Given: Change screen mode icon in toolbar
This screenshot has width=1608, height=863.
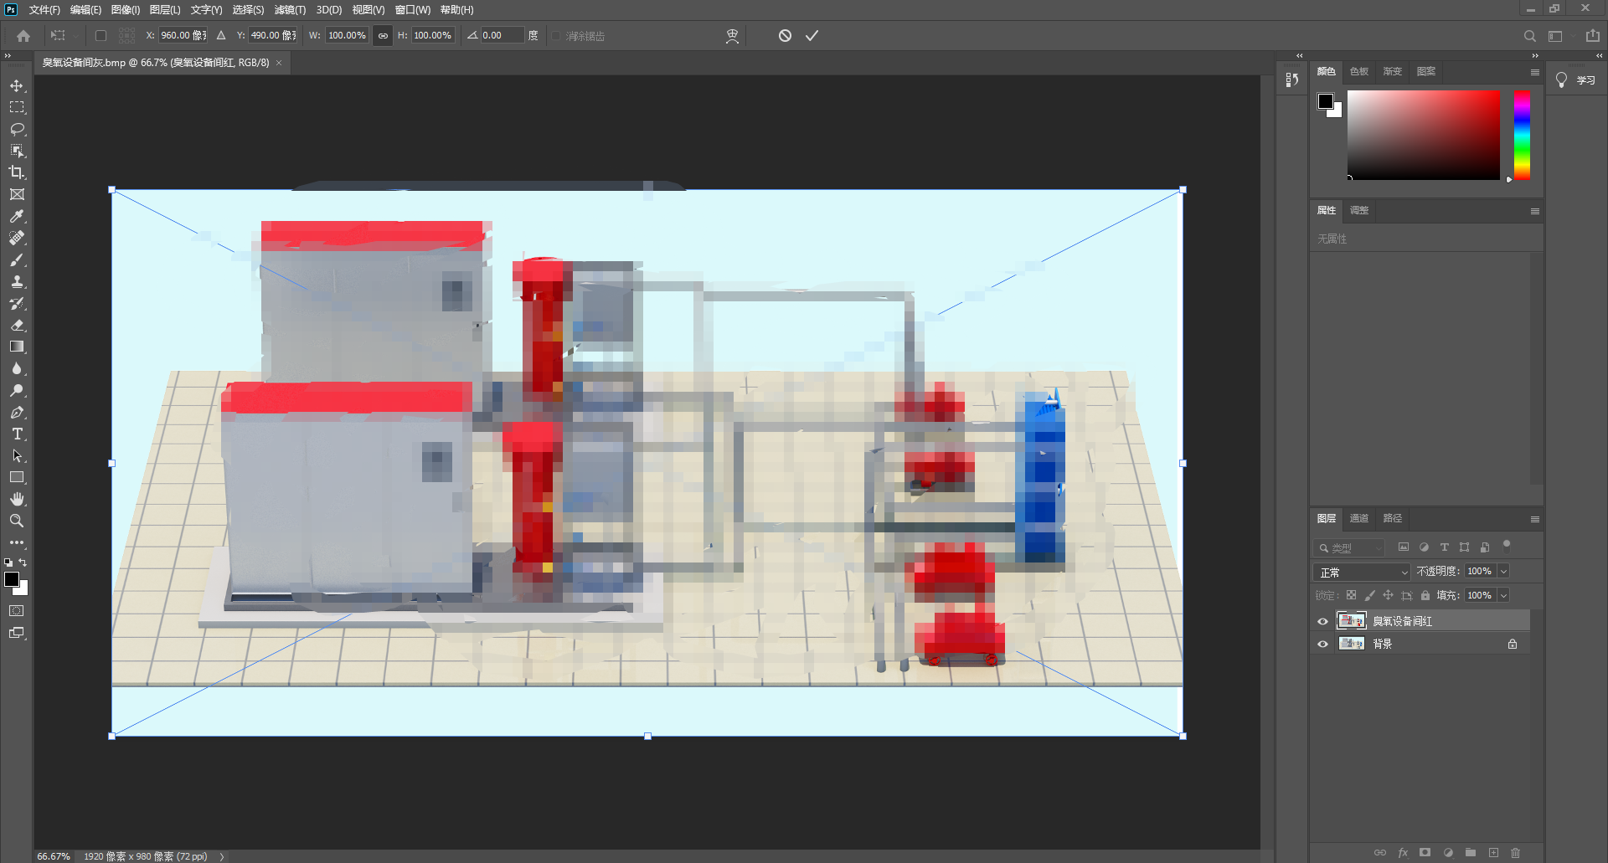Looking at the screenshot, I should pos(17,633).
